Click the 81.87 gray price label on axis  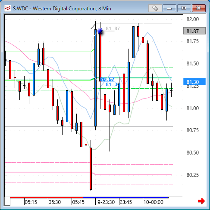(194, 31)
